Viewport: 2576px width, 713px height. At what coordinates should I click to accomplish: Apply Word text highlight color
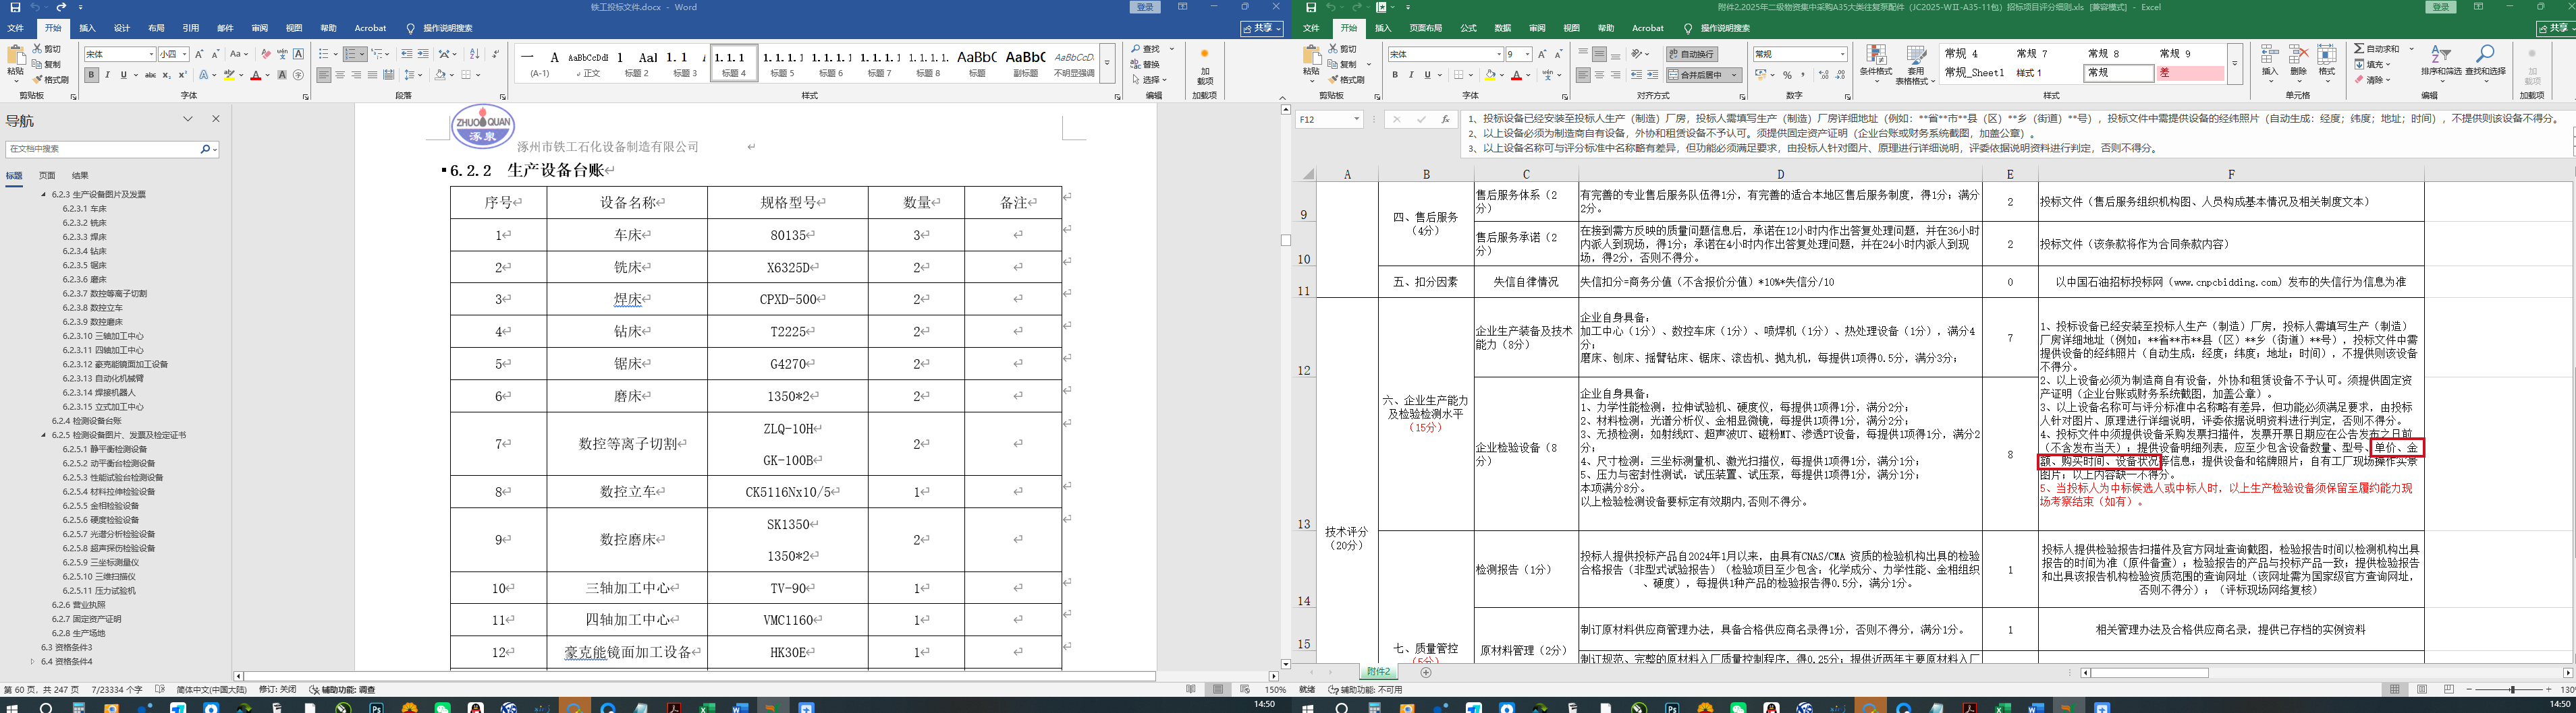229,75
